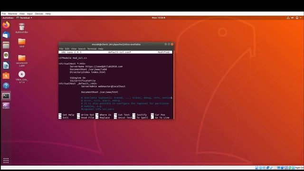Image resolution: width=304 pixels, height=171 pixels.
Task: Click the Right Ctrl host key indicator
Action: pyautogui.click(x=300, y=168)
